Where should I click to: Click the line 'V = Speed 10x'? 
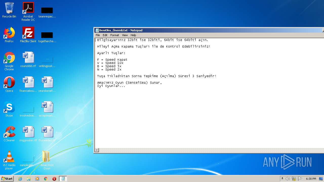point(110,63)
